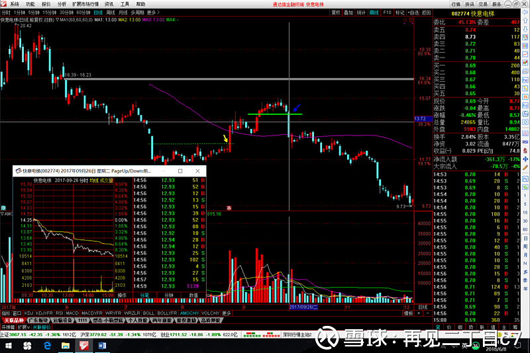Click the back arrow icon in right sidebar

click(525, 13)
